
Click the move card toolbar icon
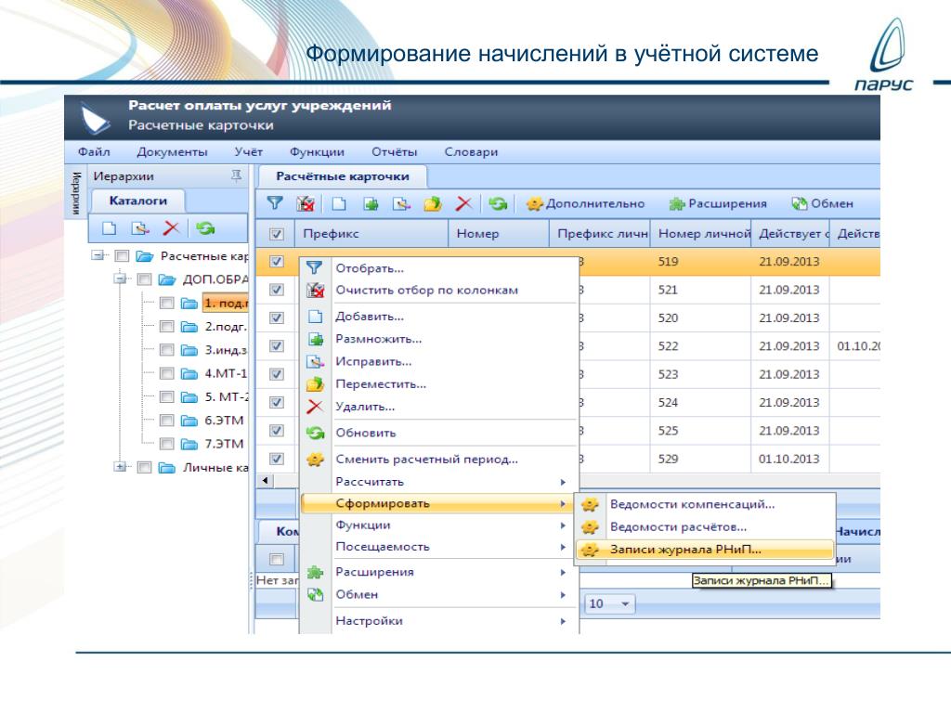tap(433, 203)
